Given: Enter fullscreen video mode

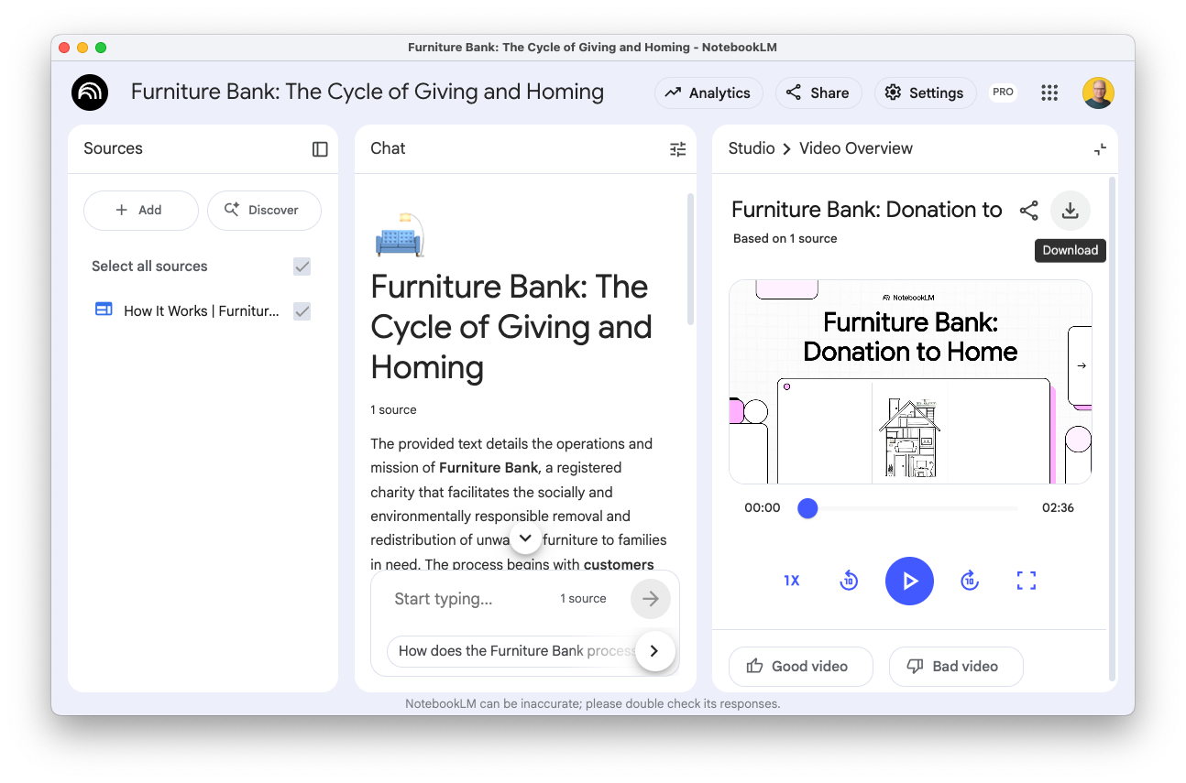Looking at the screenshot, I should pyautogui.click(x=1027, y=581).
